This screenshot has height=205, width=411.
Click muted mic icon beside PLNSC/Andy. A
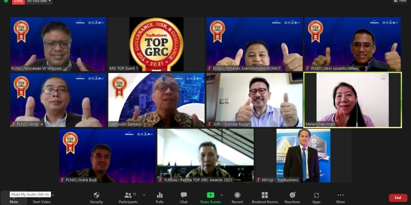pos(14,124)
